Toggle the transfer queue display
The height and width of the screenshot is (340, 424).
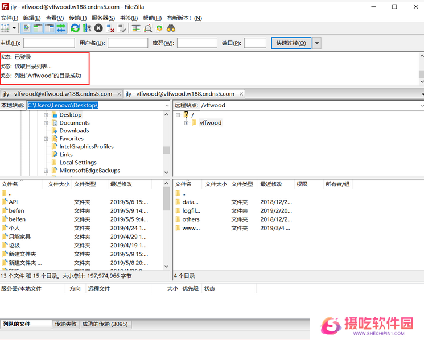pyautogui.click(x=61, y=28)
